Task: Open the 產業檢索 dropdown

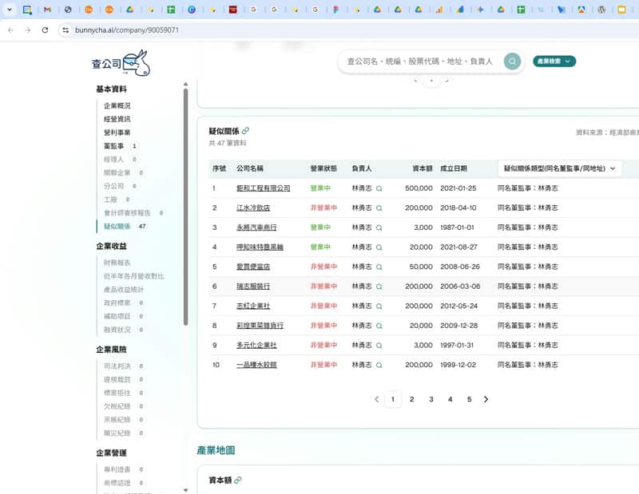Action: pyautogui.click(x=554, y=61)
